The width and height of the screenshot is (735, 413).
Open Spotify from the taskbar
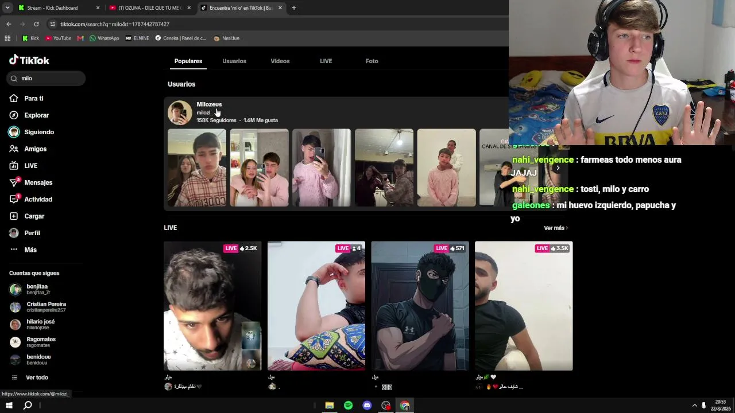click(x=348, y=406)
